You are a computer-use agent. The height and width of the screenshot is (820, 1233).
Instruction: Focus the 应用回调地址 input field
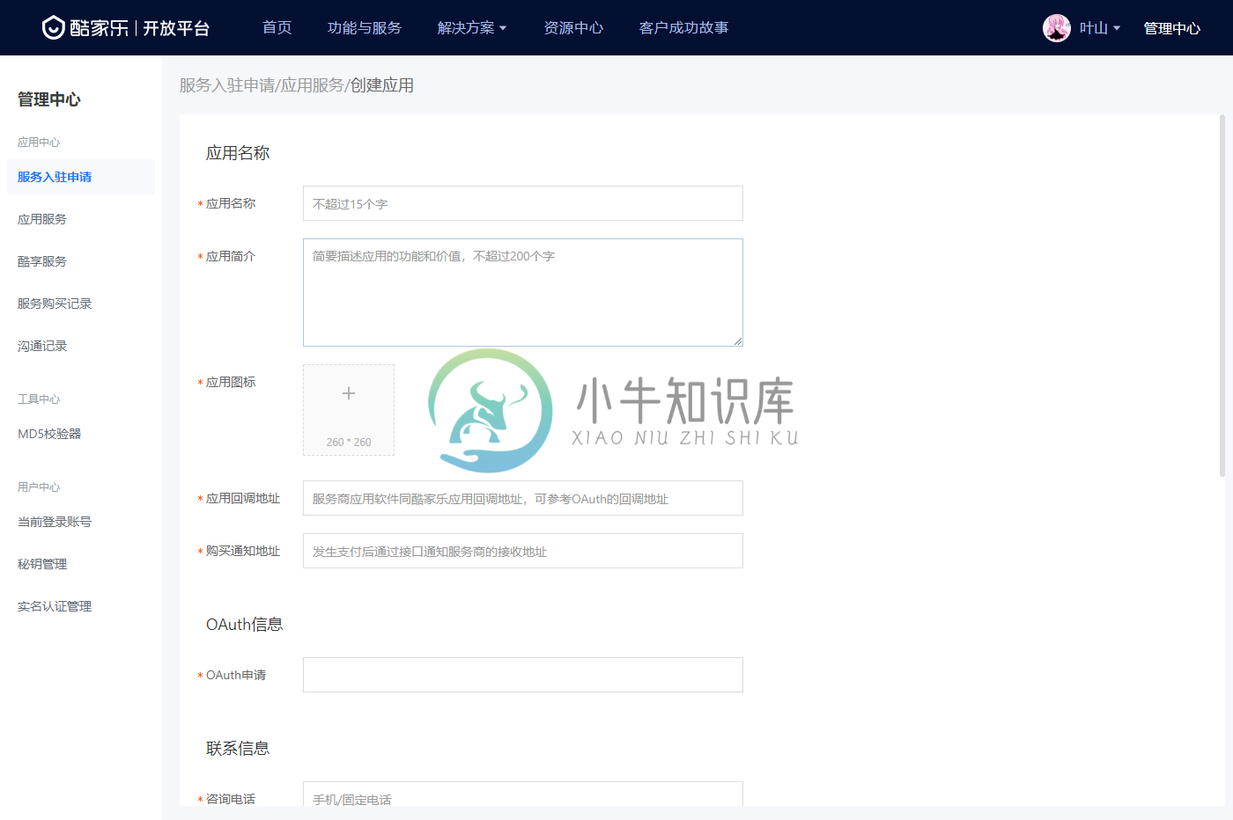pos(523,498)
